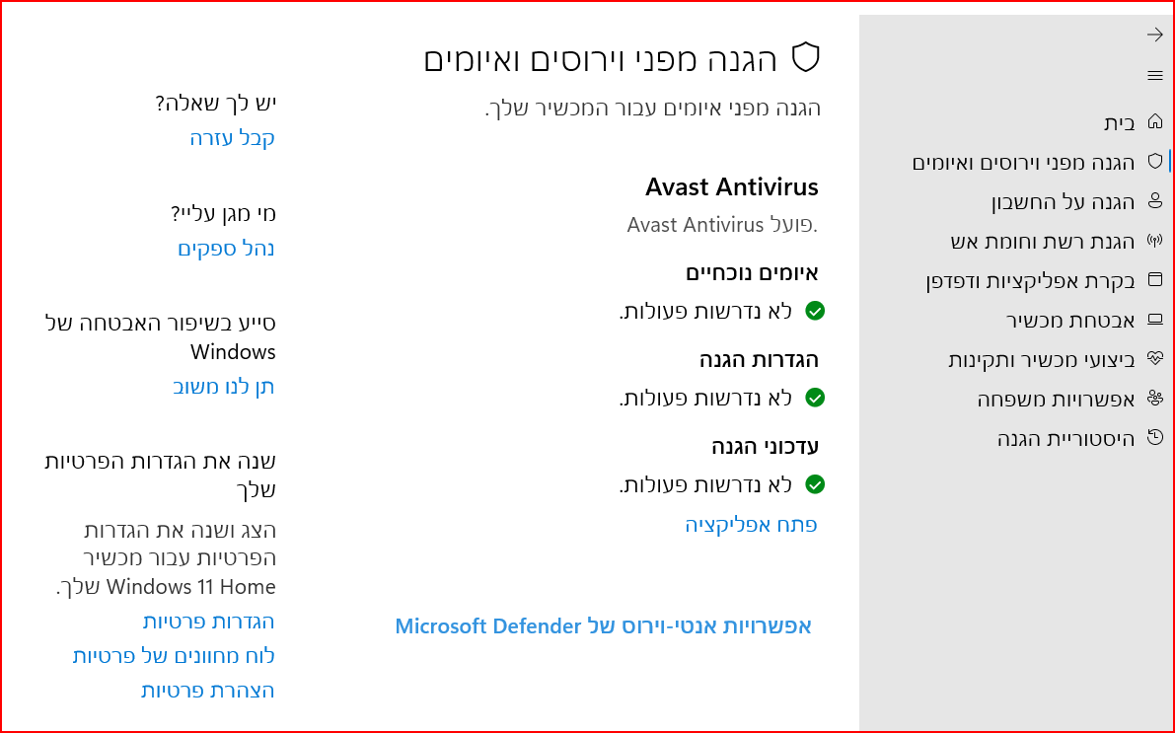
Task: Open לוח מחוונים של פרטיות link
Action: (x=174, y=656)
